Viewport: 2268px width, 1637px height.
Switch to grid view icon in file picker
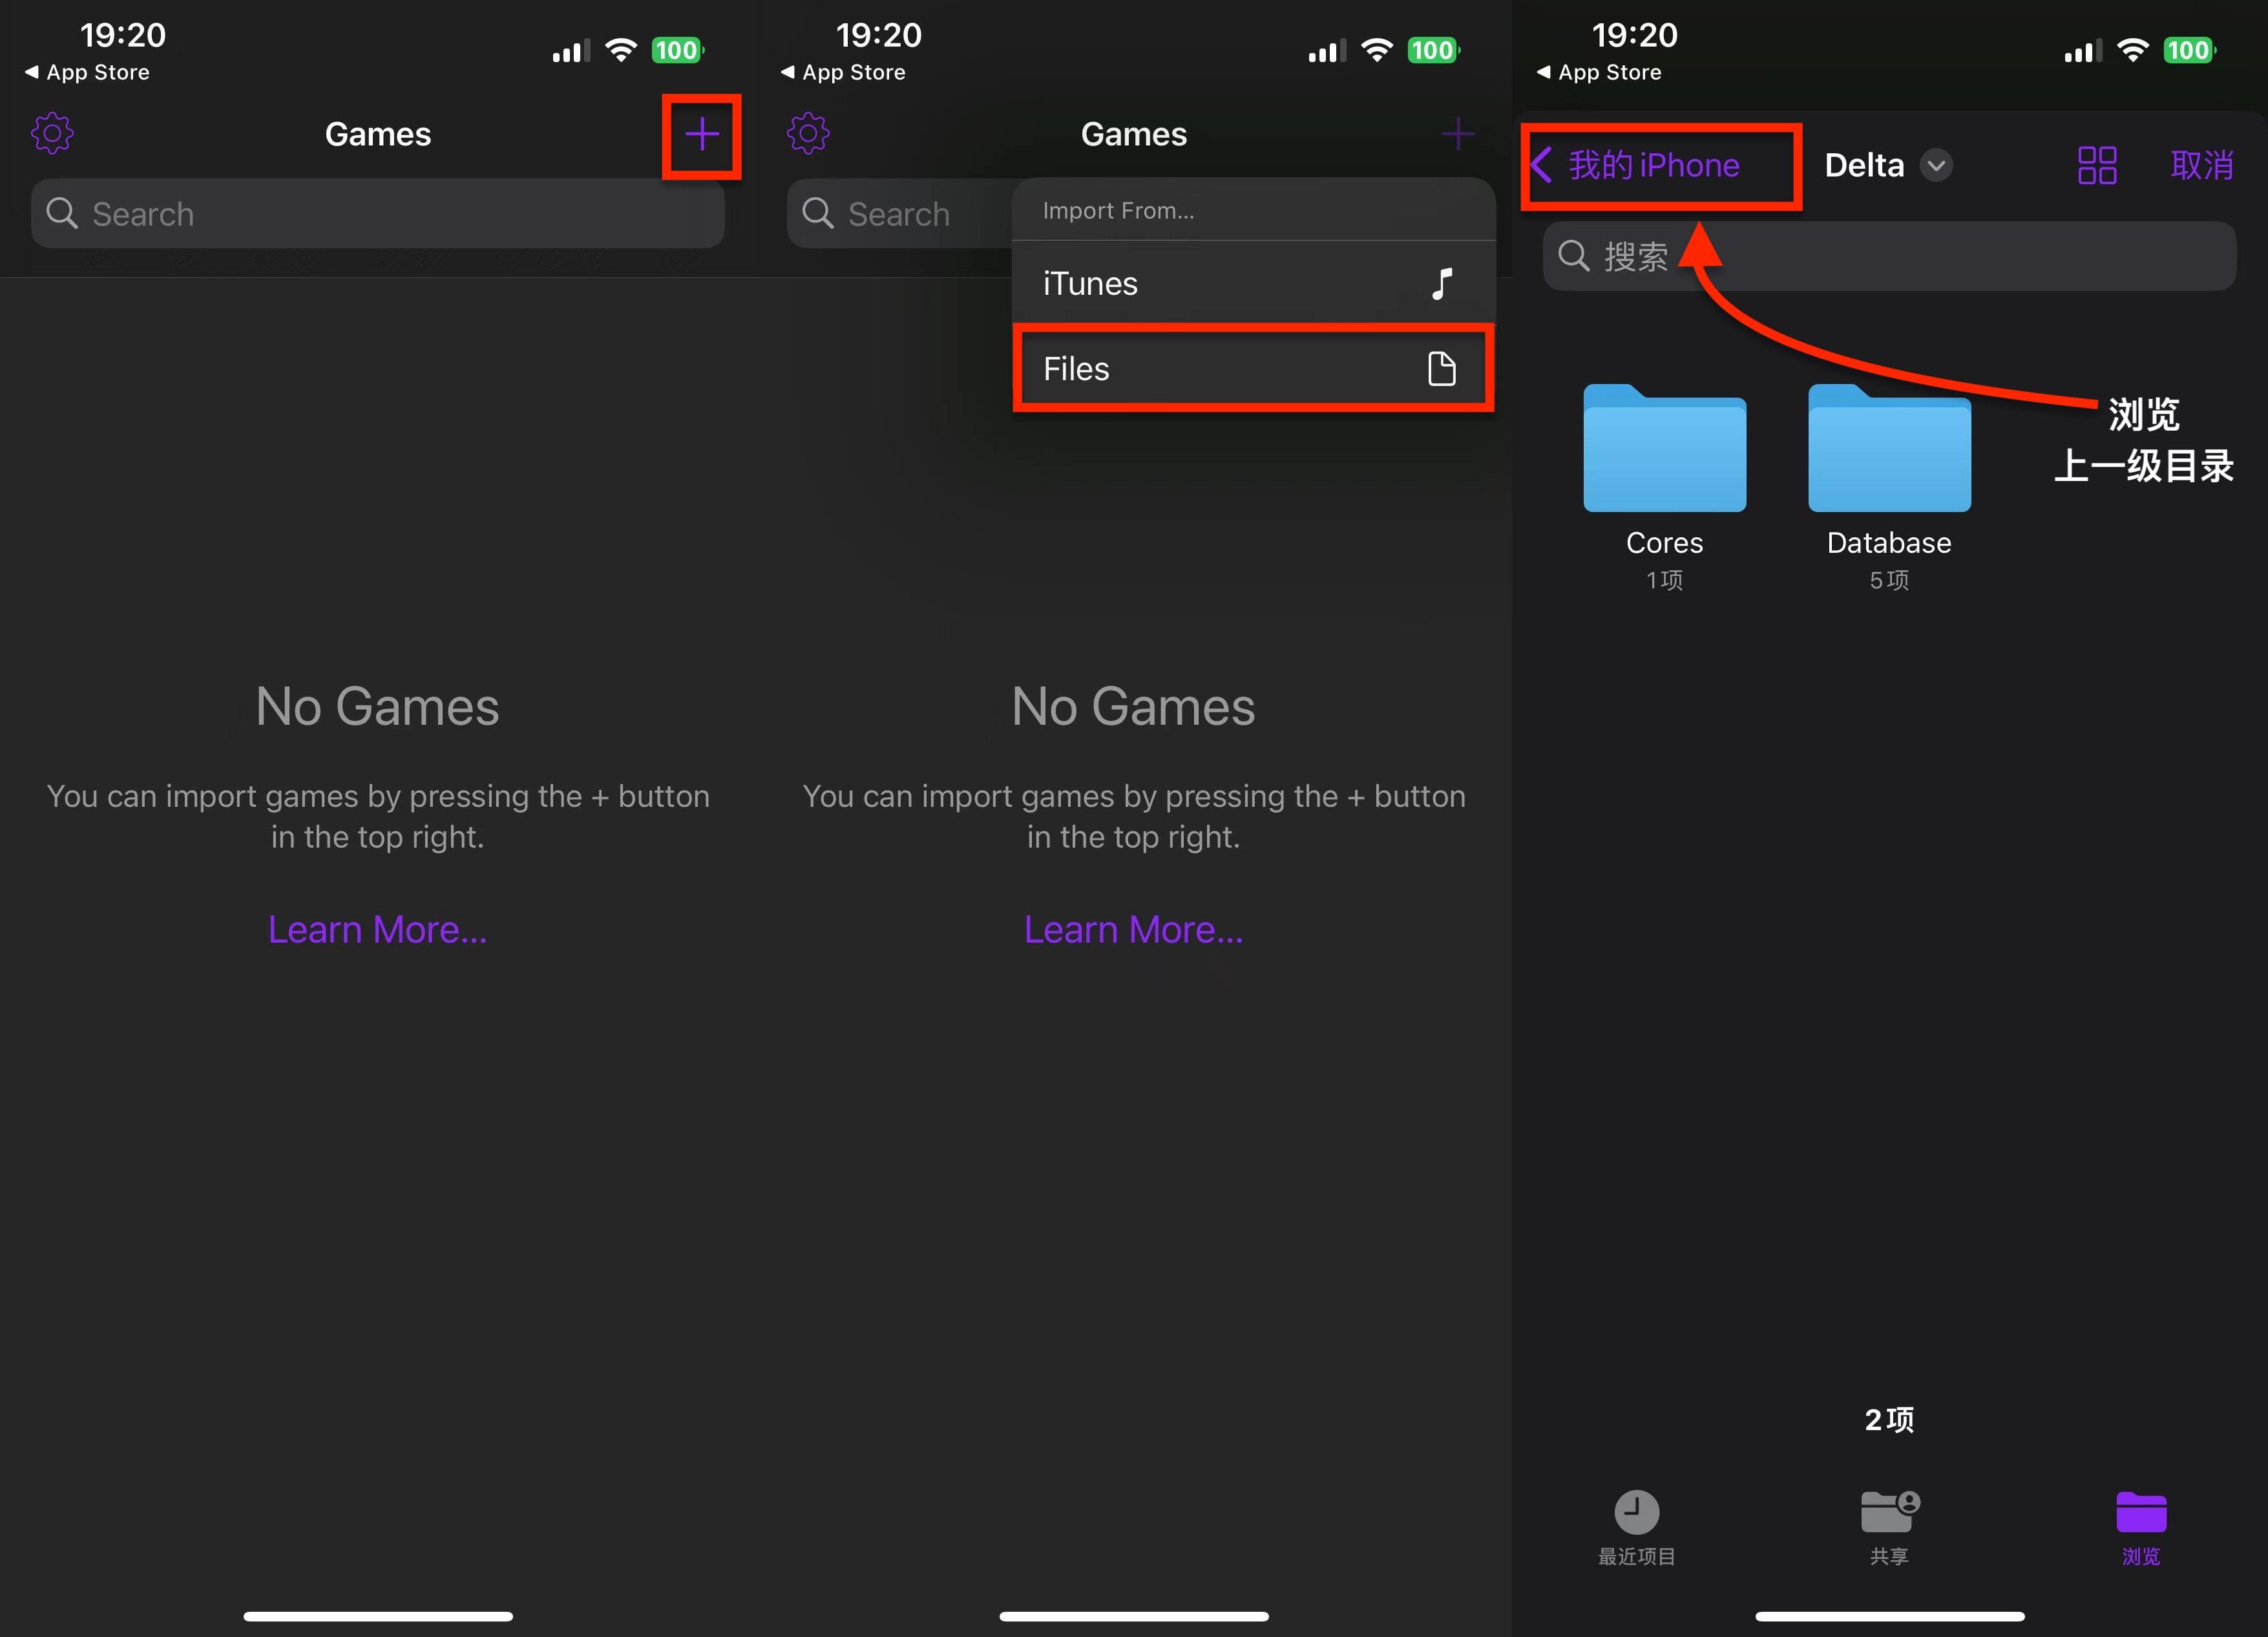(x=2096, y=165)
